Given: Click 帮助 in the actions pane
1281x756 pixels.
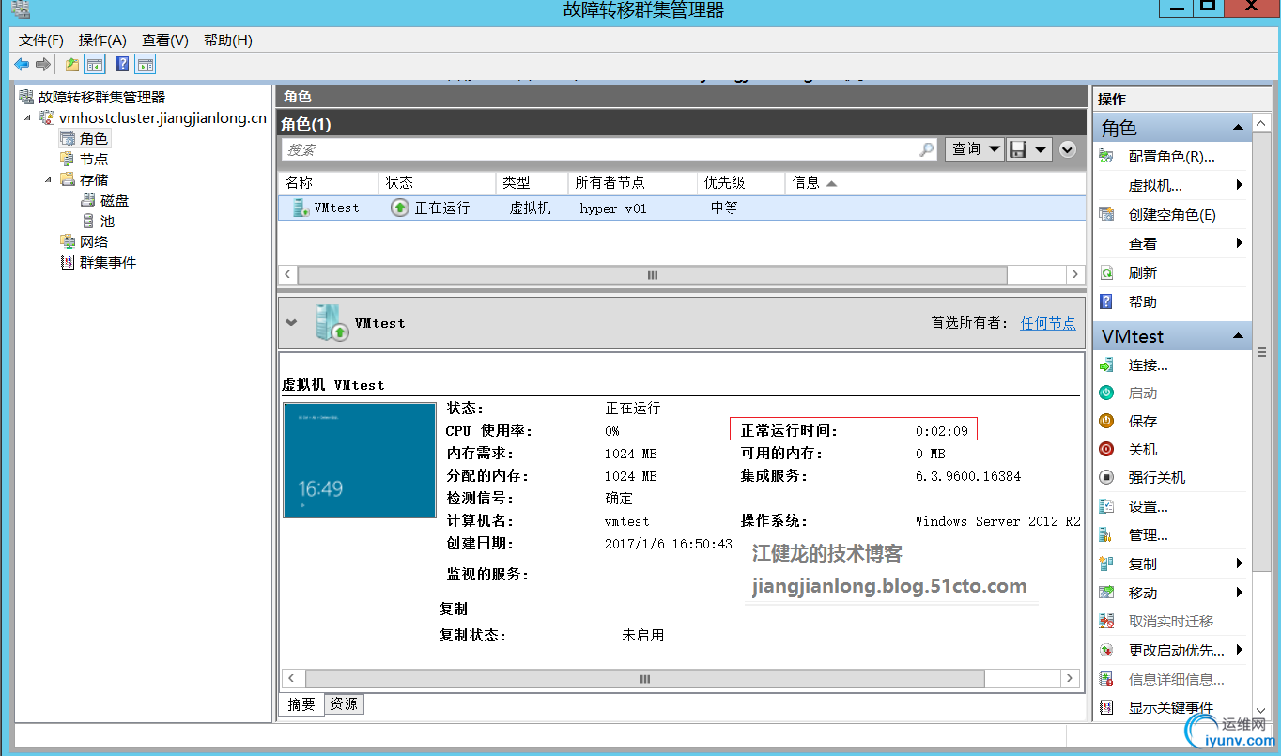Looking at the screenshot, I should pyautogui.click(x=1143, y=302).
